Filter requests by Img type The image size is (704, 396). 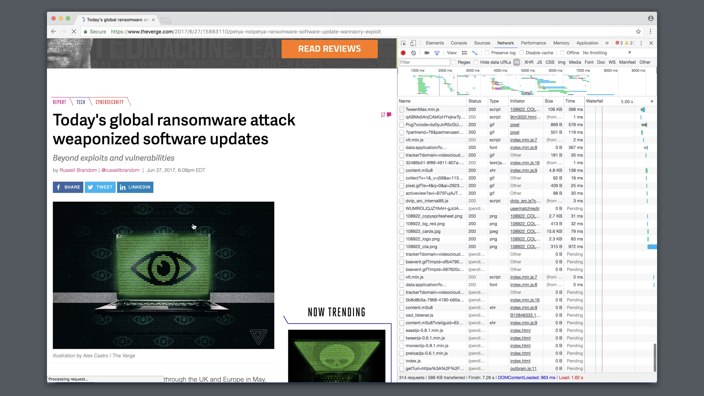[x=561, y=62]
